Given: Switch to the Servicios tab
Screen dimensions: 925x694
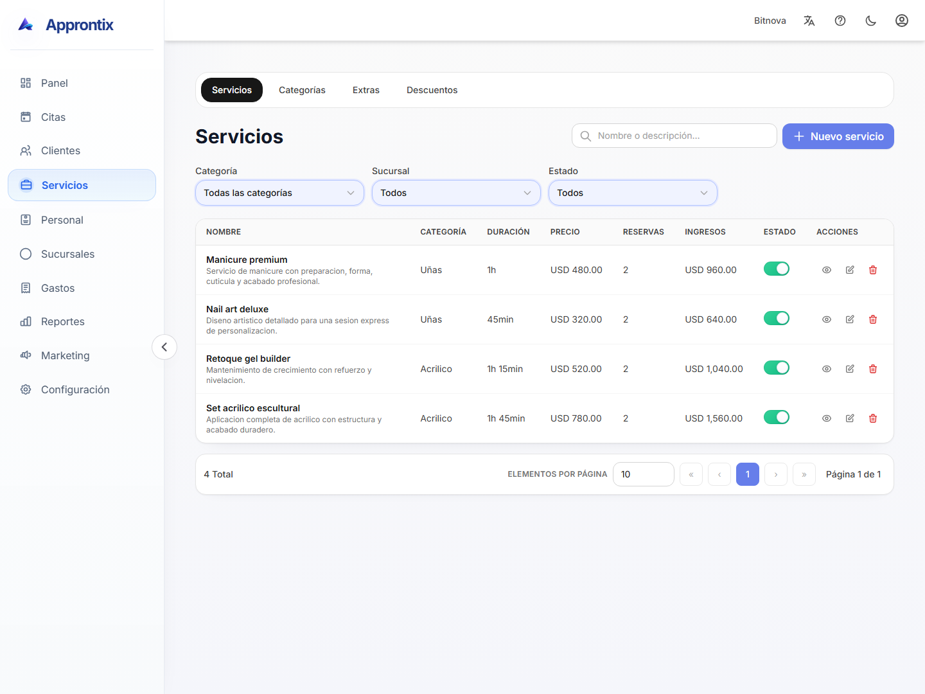Looking at the screenshot, I should coord(232,90).
